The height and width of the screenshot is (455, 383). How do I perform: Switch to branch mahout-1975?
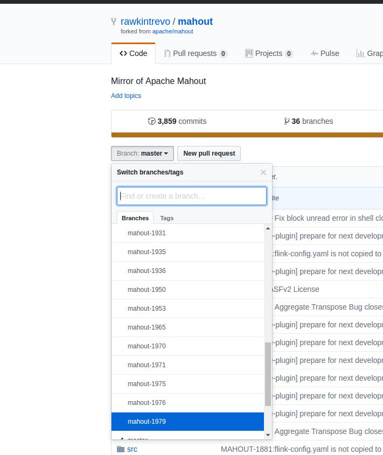tap(188, 384)
